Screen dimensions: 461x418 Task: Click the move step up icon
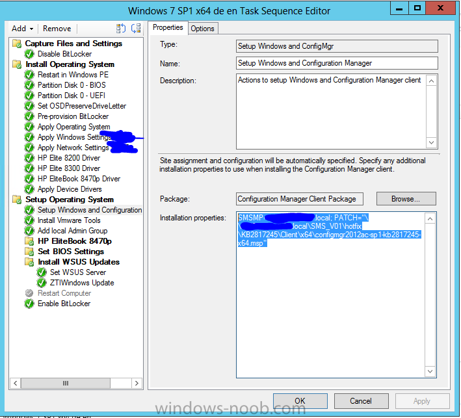tap(121, 29)
